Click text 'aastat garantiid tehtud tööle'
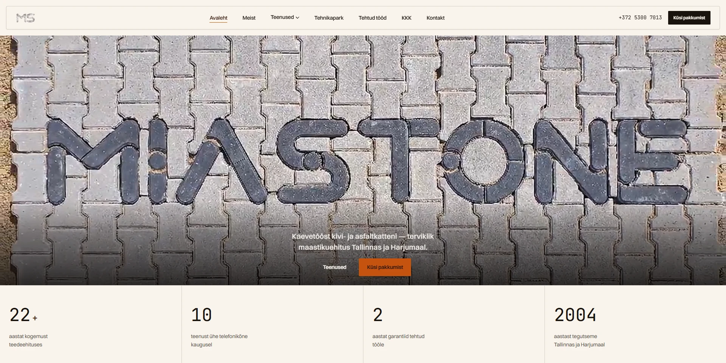 click(399, 340)
